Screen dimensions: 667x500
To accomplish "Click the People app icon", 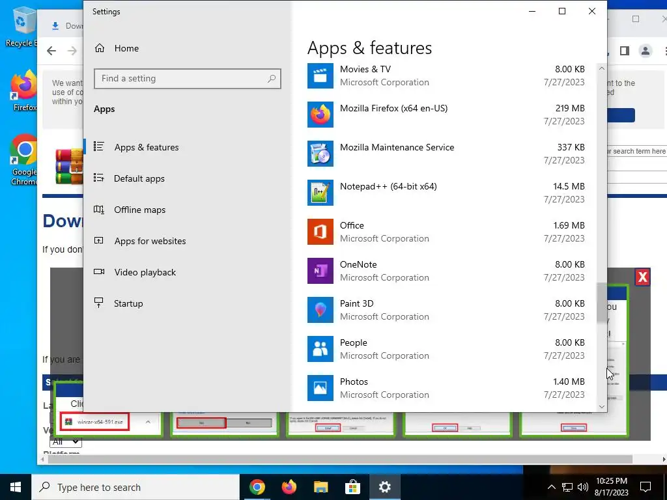I will click(320, 349).
